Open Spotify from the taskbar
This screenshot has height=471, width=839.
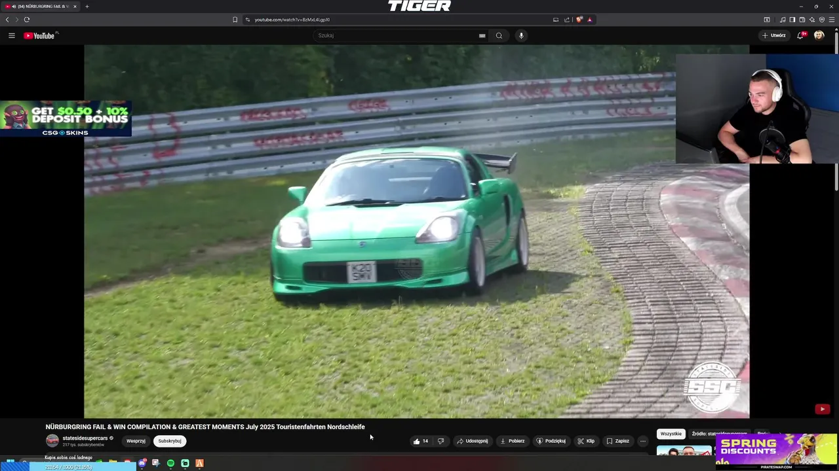pyautogui.click(x=170, y=463)
